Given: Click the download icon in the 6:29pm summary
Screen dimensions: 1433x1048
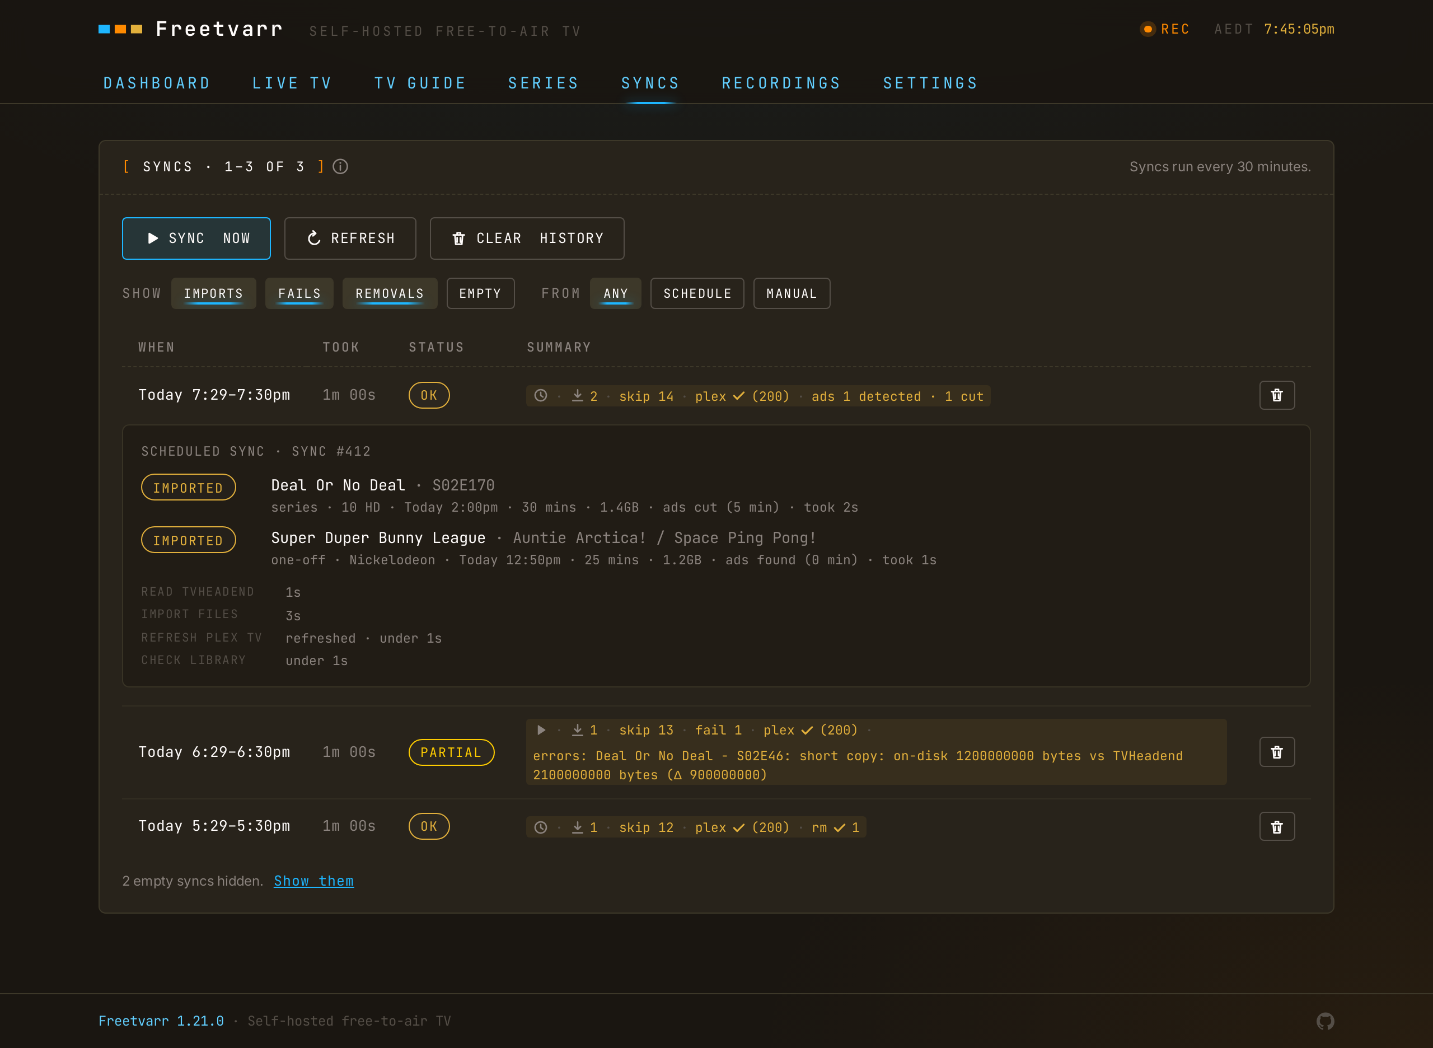Looking at the screenshot, I should tap(577, 730).
